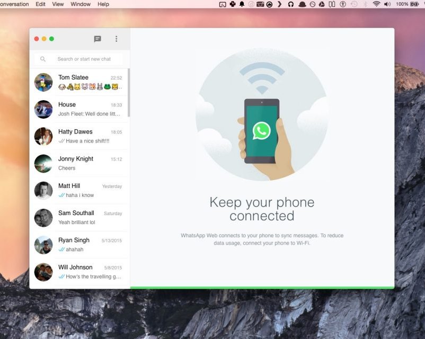Select the Sam Southall conversation
Viewport: 425px width, 339px height.
pyautogui.click(x=78, y=218)
